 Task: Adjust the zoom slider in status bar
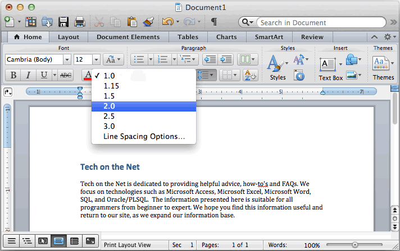click(x=355, y=245)
